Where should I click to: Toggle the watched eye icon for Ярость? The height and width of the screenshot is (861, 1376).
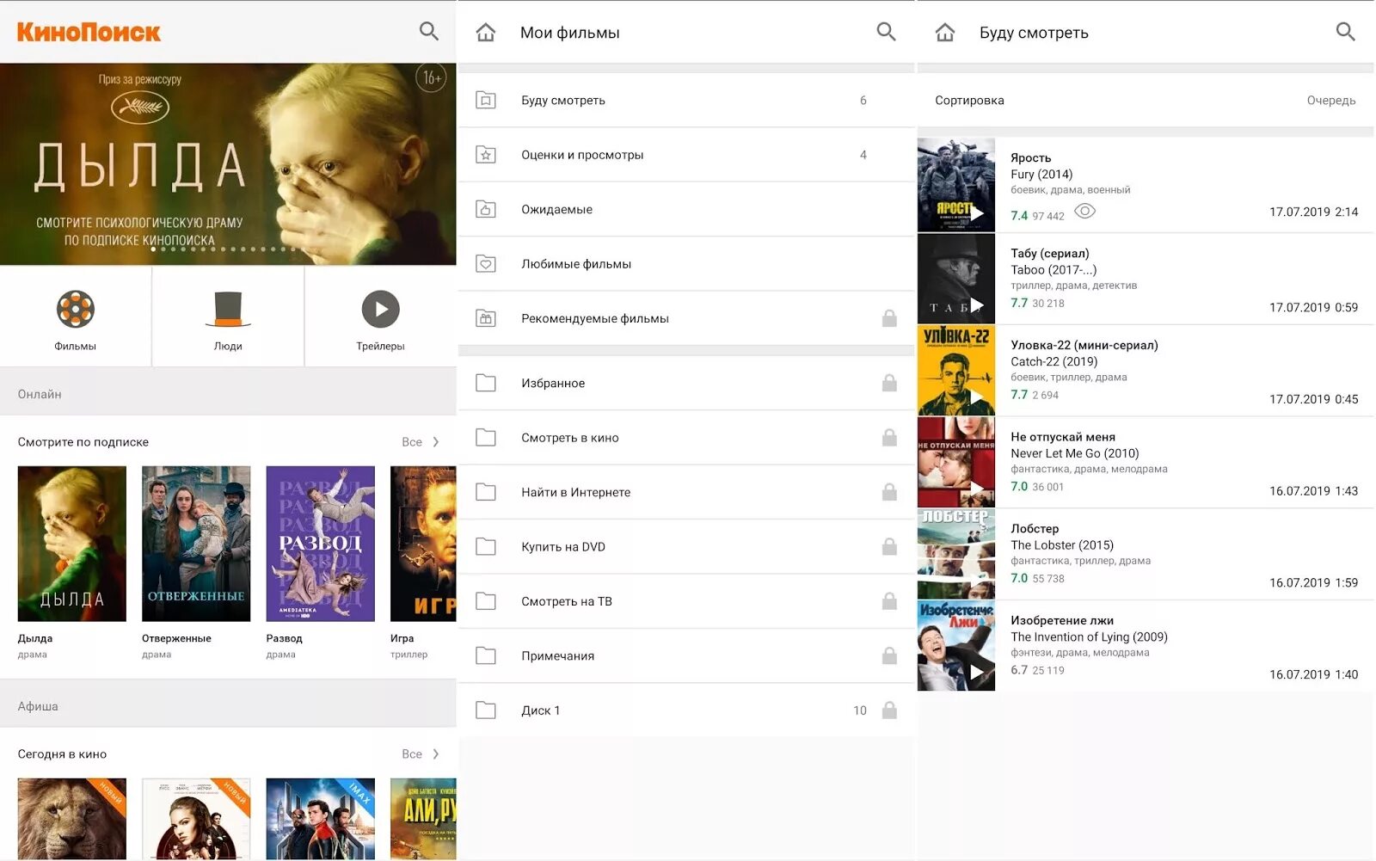(x=1085, y=212)
